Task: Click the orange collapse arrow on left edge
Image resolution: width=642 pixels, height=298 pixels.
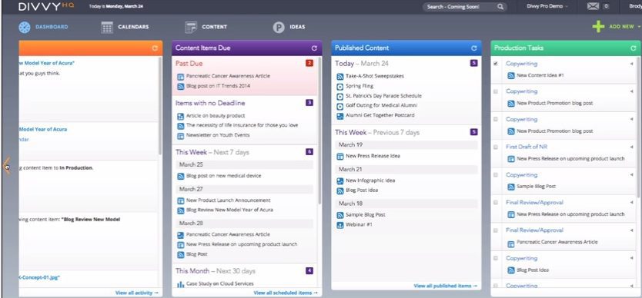Action: [x=7, y=166]
